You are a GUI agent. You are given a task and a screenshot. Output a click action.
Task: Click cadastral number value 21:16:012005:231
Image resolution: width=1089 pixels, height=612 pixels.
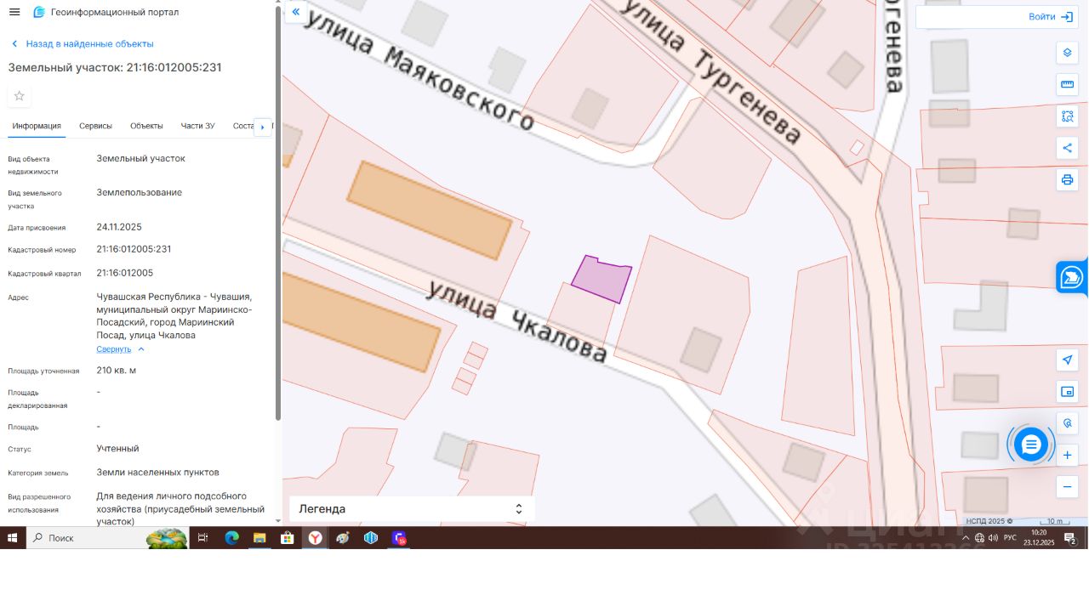point(134,249)
